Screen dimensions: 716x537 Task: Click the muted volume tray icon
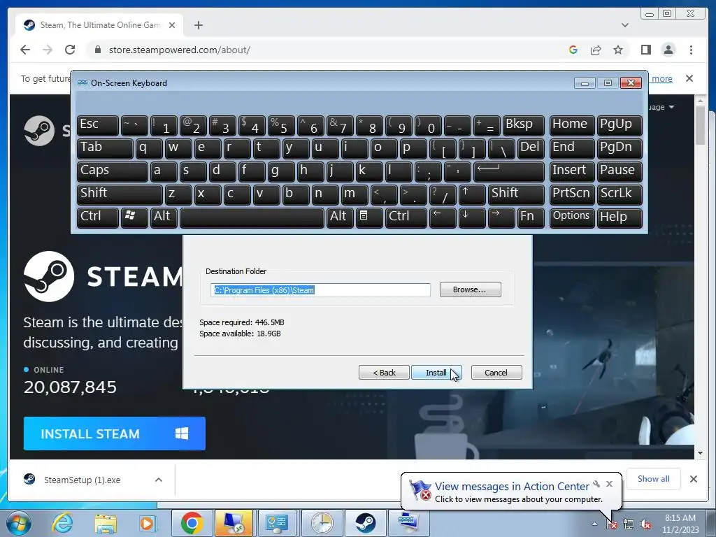[645, 524]
